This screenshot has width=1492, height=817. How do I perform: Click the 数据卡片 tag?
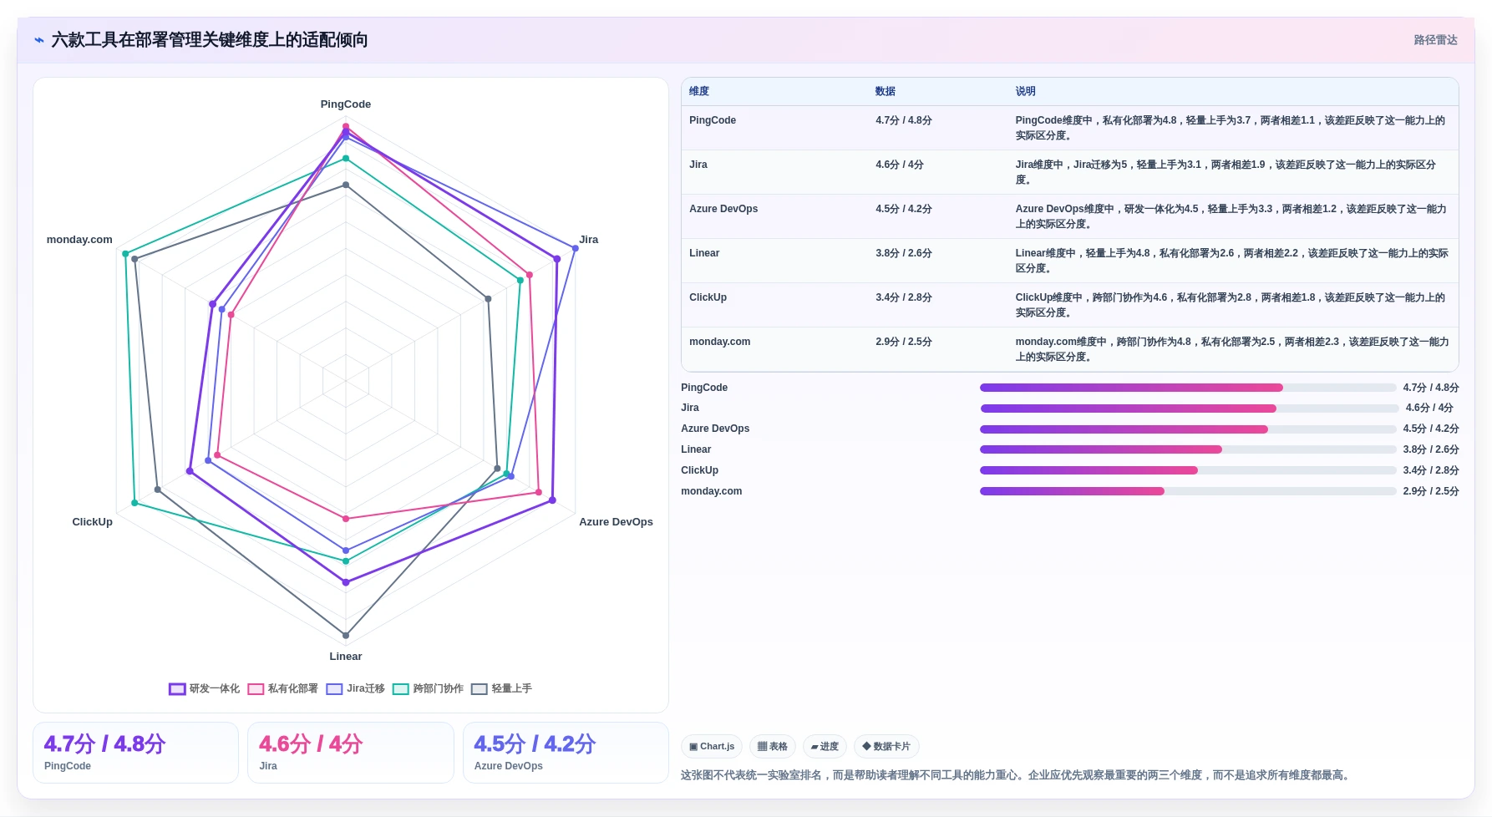pos(886,747)
